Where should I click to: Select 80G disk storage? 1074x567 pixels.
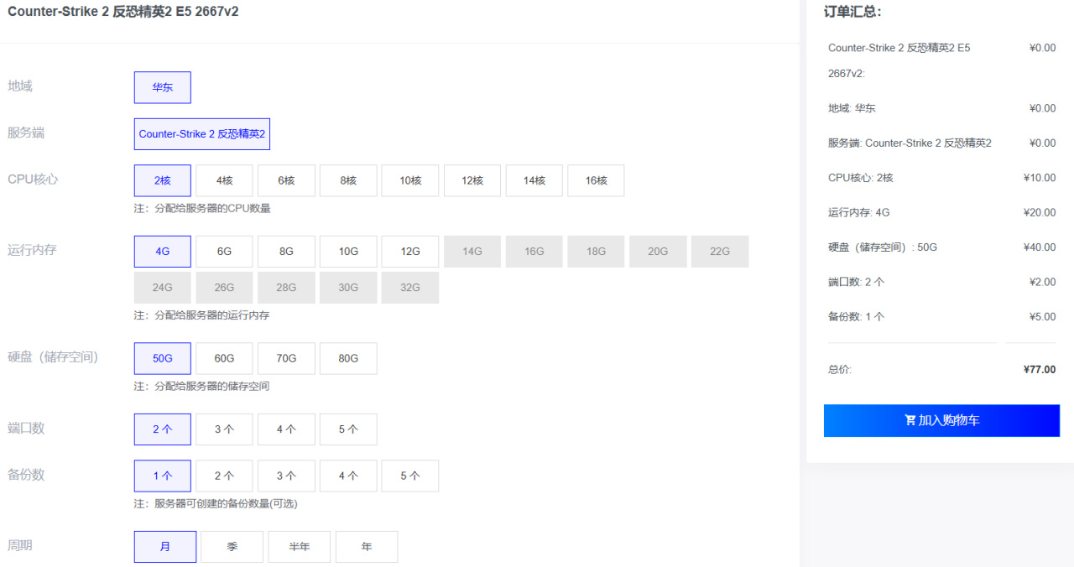(348, 359)
